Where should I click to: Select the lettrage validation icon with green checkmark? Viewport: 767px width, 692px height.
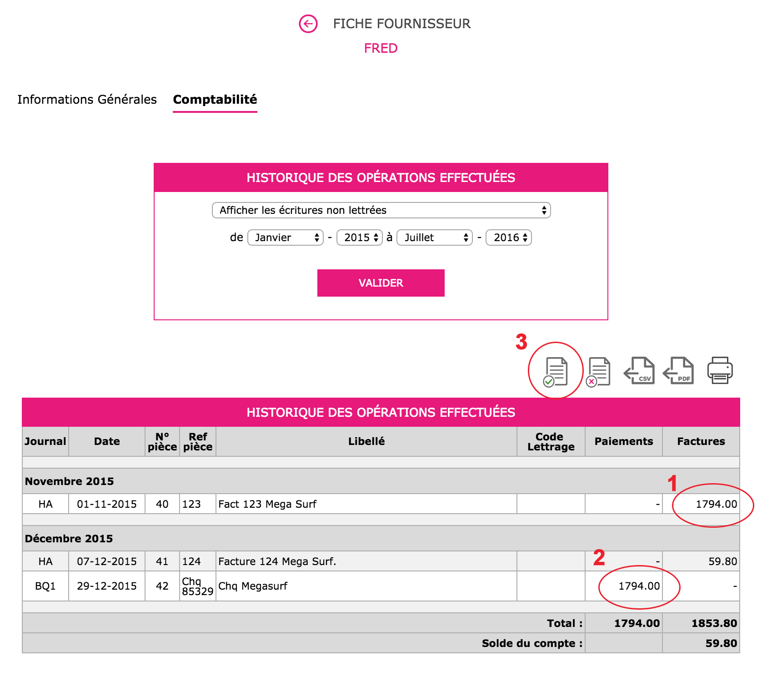[x=555, y=370]
